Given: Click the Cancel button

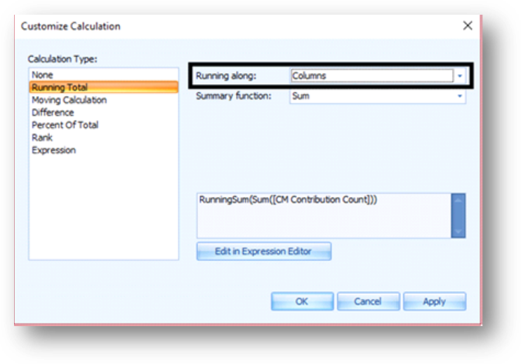Looking at the screenshot, I should [x=368, y=302].
